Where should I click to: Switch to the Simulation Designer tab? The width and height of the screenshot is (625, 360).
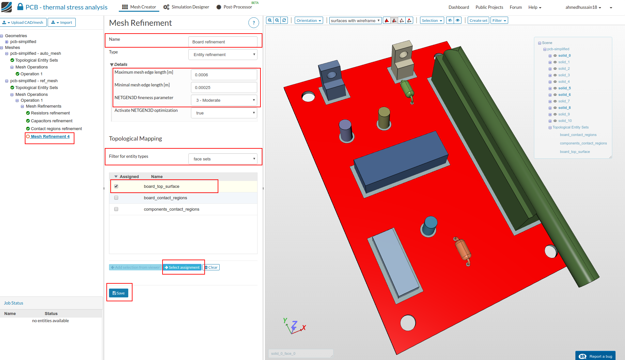[186, 7]
